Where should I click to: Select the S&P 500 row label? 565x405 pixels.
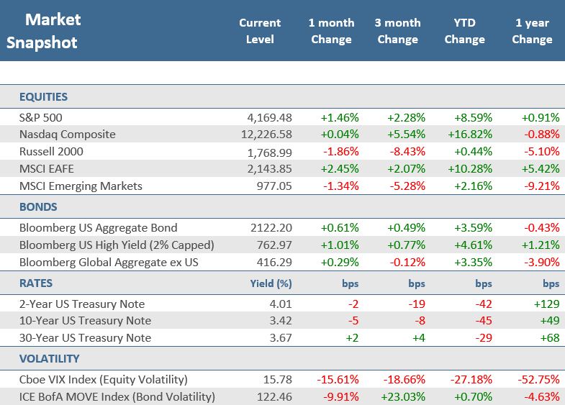41,118
